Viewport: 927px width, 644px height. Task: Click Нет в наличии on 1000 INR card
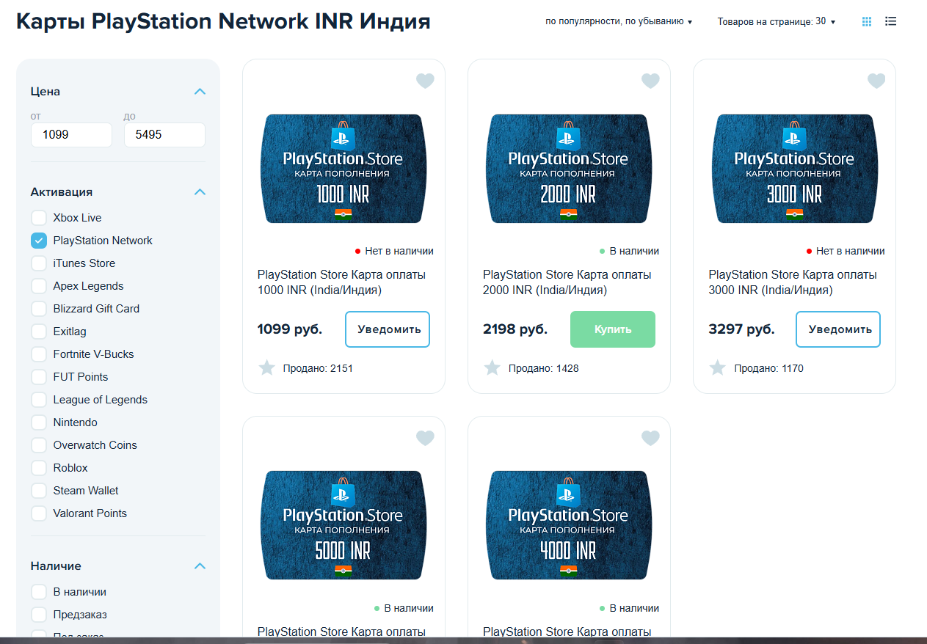coord(394,251)
